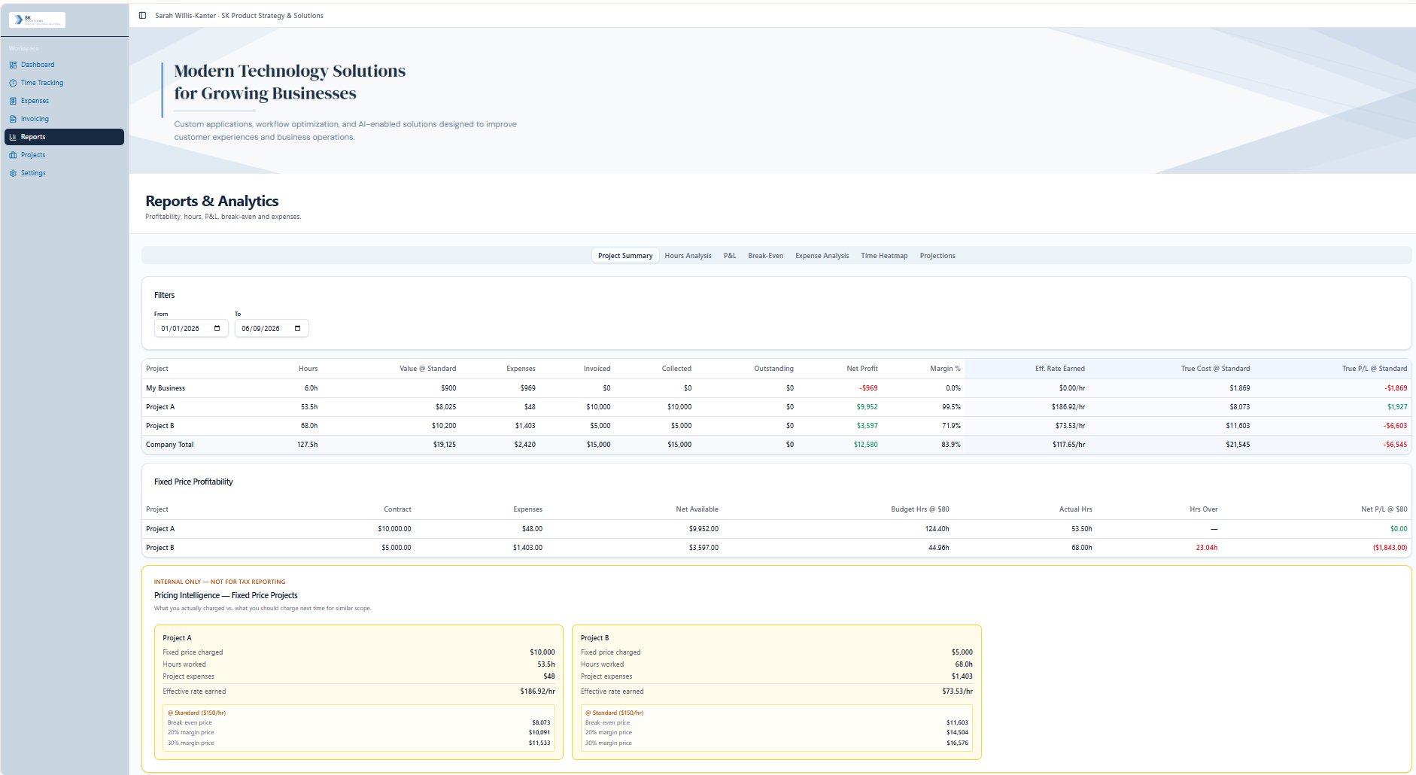Click the $8,073 break-even price
The width and height of the screenshot is (1416, 775).
tap(541, 722)
